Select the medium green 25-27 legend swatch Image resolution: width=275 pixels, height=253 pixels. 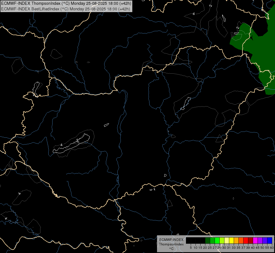[212, 240]
